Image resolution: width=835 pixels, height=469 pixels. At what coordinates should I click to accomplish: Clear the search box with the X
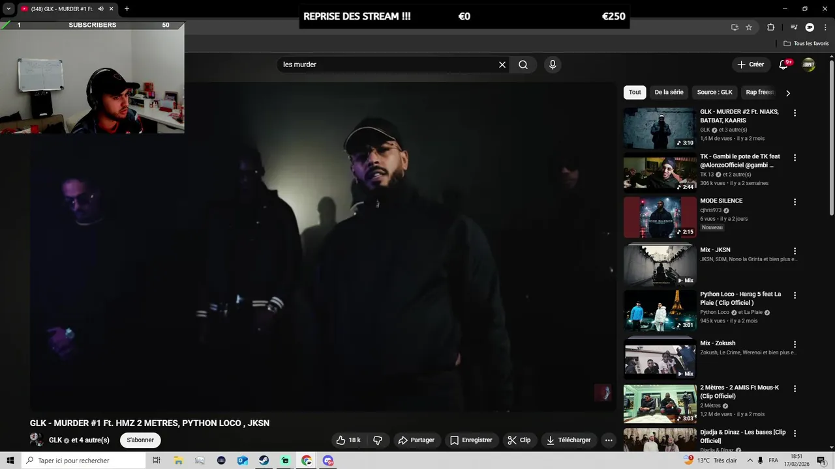[502, 64]
